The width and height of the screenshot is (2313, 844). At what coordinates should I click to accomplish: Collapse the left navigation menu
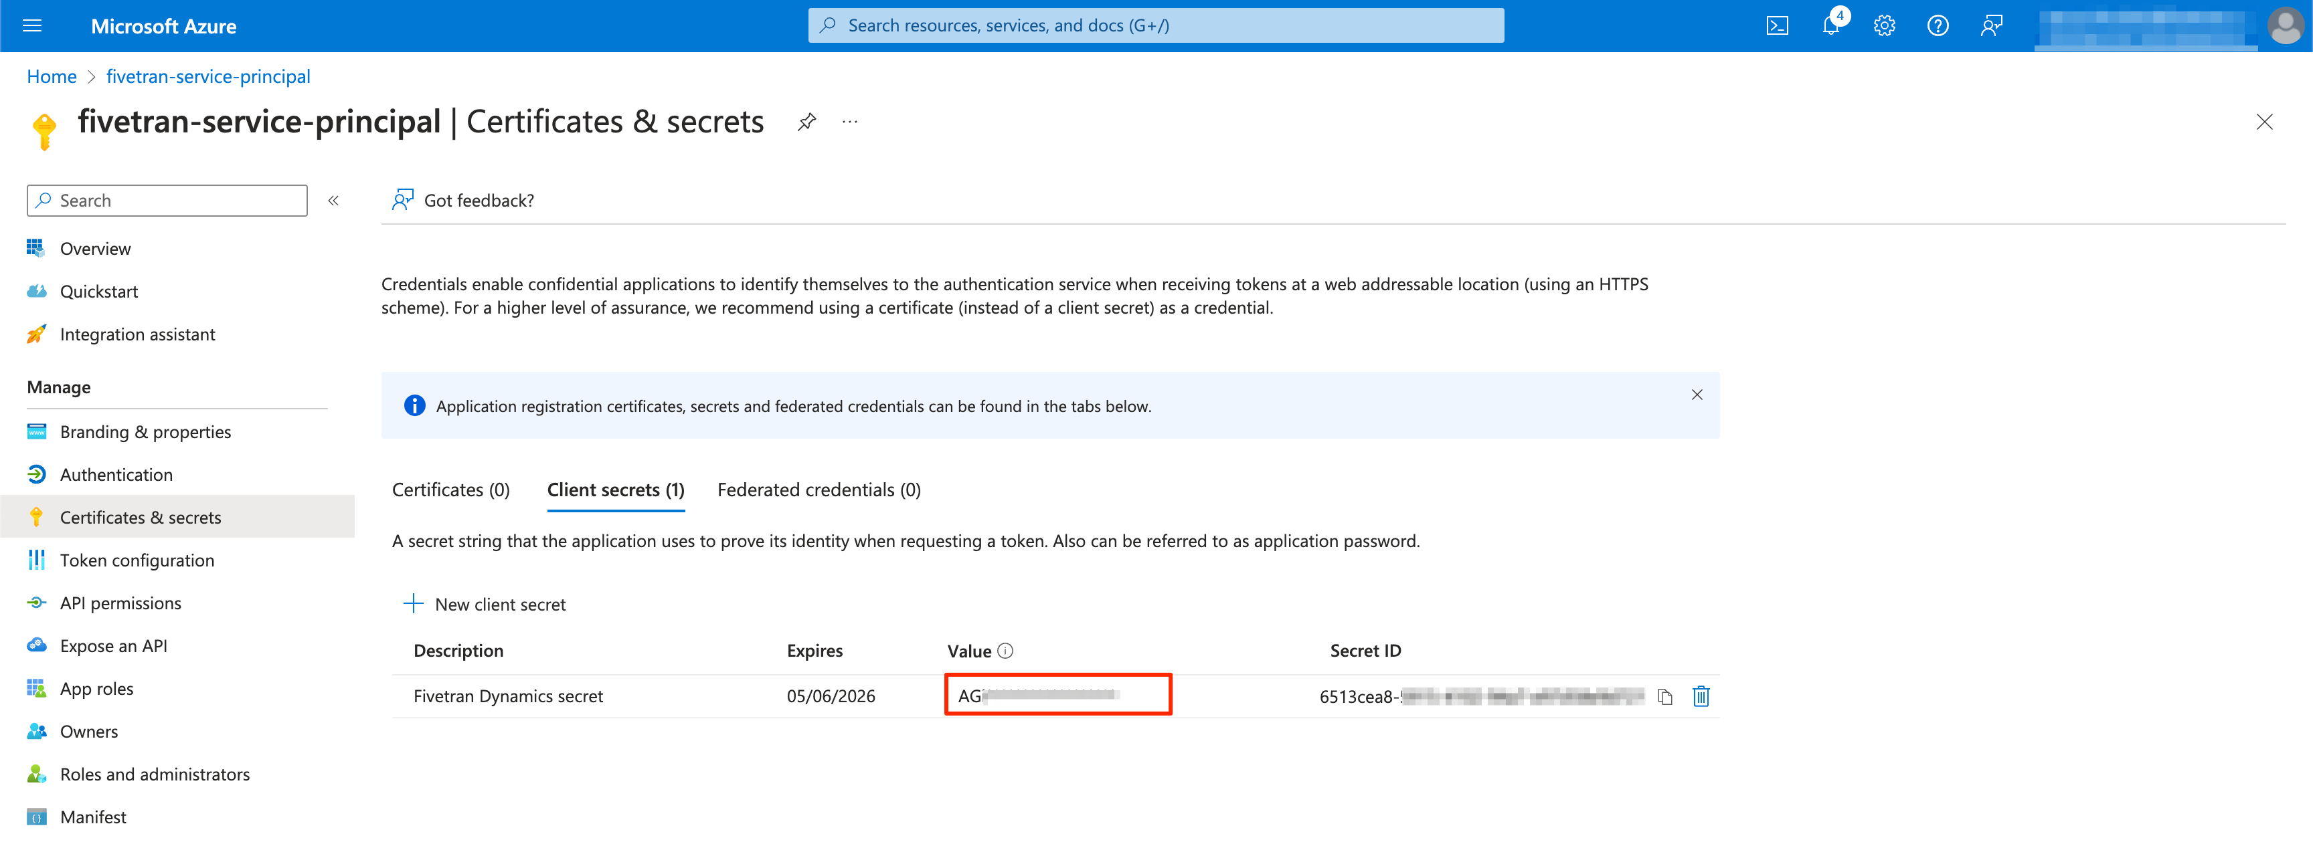click(x=333, y=200)
